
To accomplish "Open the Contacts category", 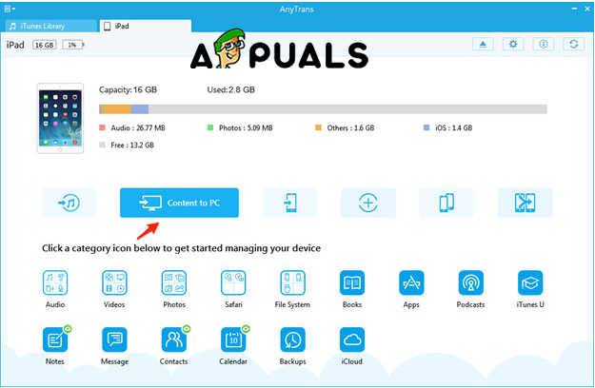I will pos(174,339).
